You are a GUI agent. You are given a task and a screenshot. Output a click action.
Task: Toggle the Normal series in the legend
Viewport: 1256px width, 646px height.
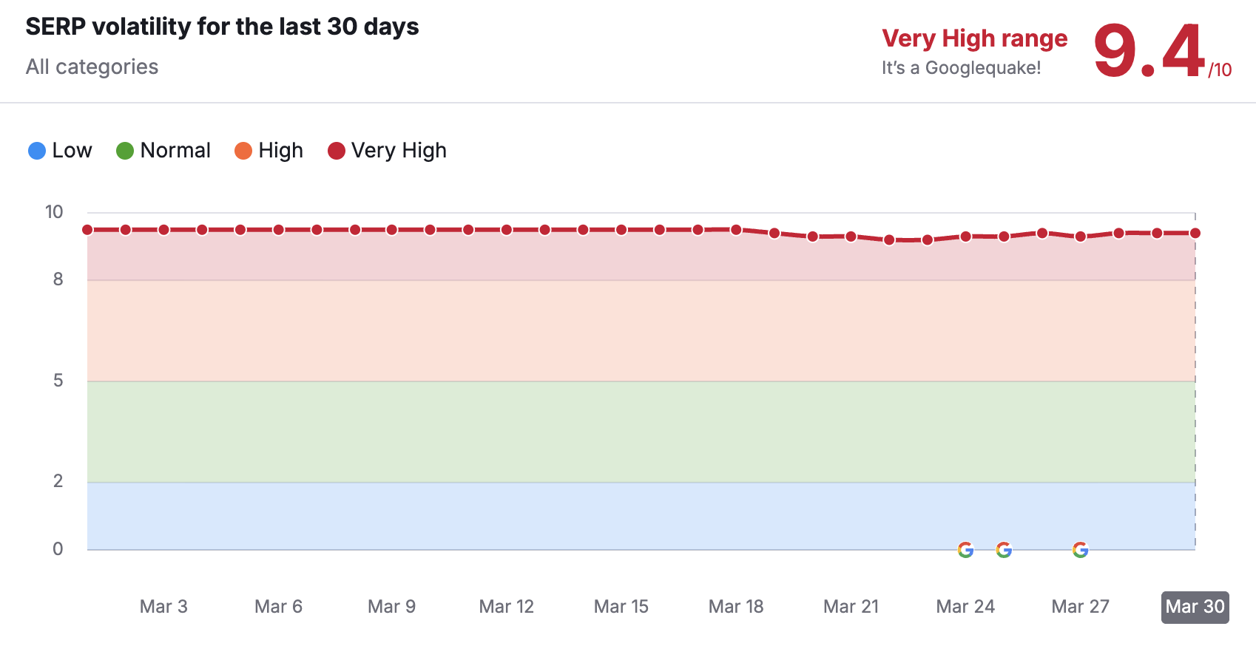pyautogui.click(x=163, y=151)
